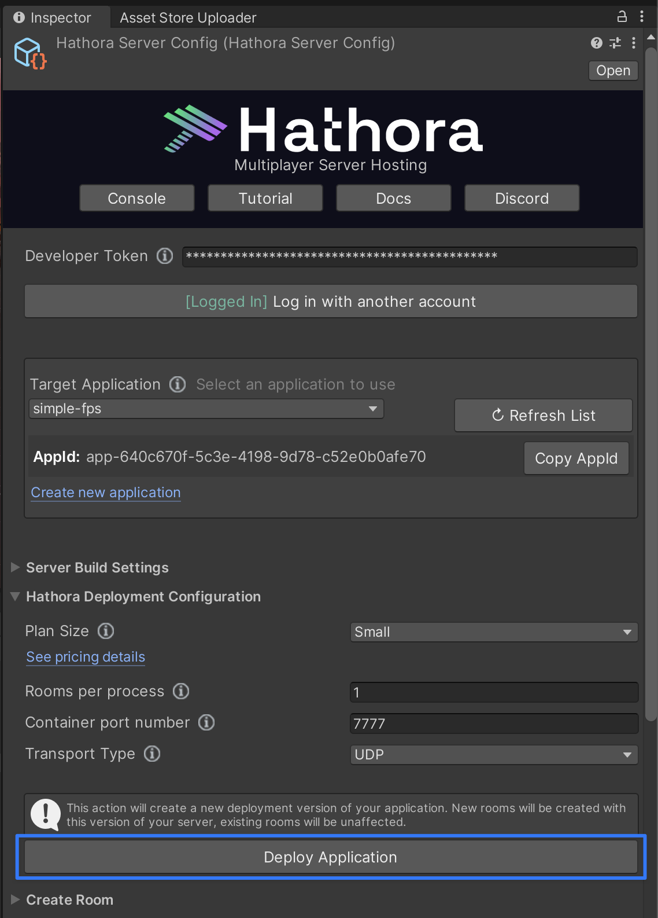This screenshot has width=658, height=918.
Task: Click the Open button
Action: coord(613,71)
